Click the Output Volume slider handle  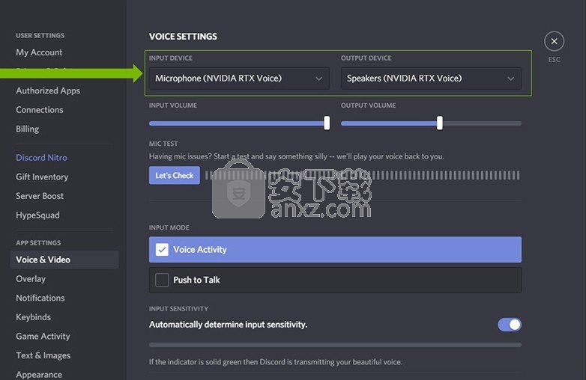[439, 123]
